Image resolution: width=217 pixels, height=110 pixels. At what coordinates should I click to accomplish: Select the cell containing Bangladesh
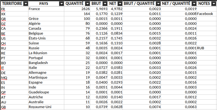point(46,63)
